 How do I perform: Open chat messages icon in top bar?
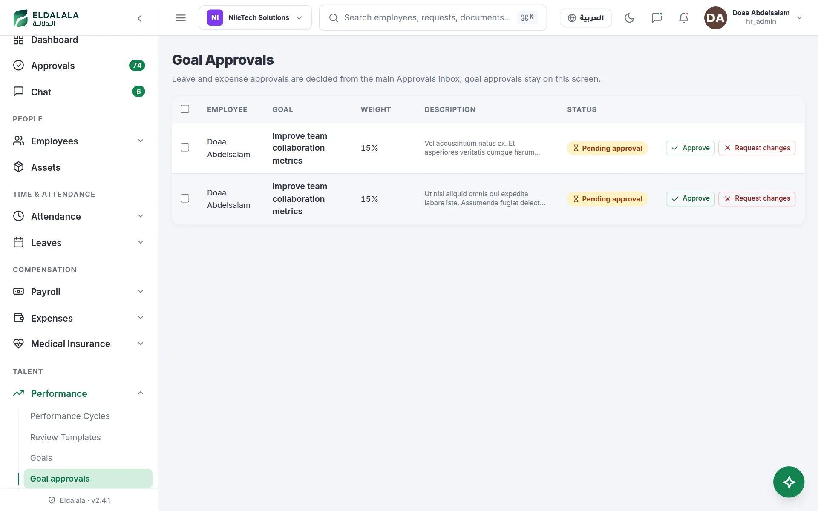657,18
